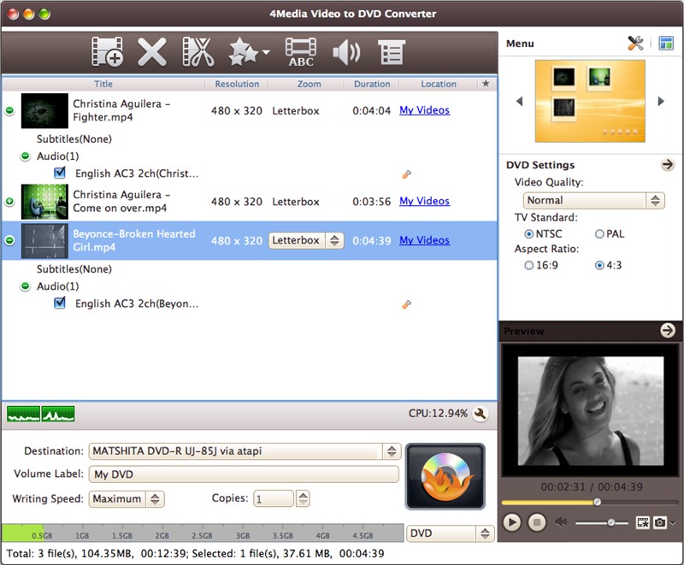The width and height of the screenshot is (684, 565).
Task: Click the Remove (X) toolbar icon
Action: pyautogui.click(x=152, y=53)
